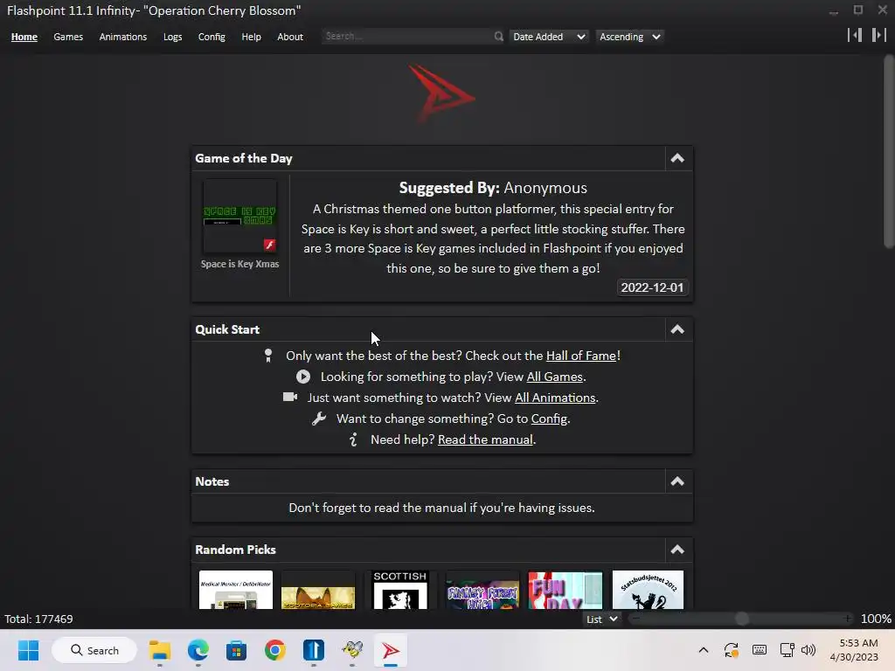The height and width of the screenshot is (671, 895).
Task: Click the info icon beside Read the manual
Action: pos(353,439)
